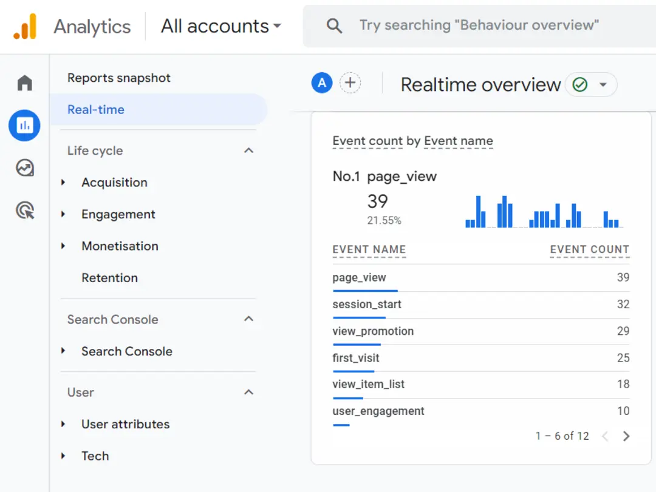Collapse the Life cycle section
Screen dimensions: 656x492
point(248,150)
